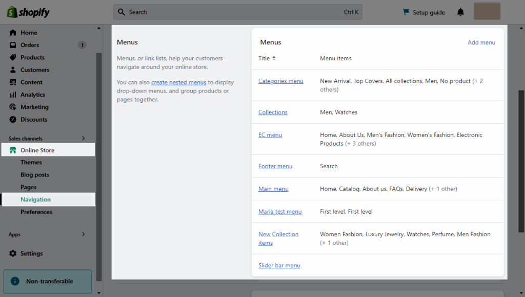This screenshot has width=525, height=297.
Task: Open notifications bell icon
Action: [x=460, y=12]
